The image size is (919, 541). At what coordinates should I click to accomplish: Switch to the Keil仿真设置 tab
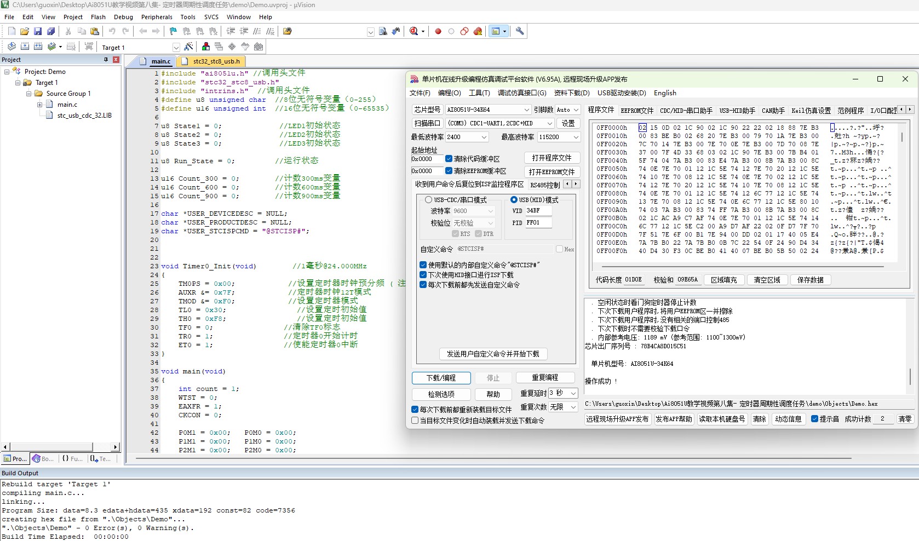tap(811, 110)
